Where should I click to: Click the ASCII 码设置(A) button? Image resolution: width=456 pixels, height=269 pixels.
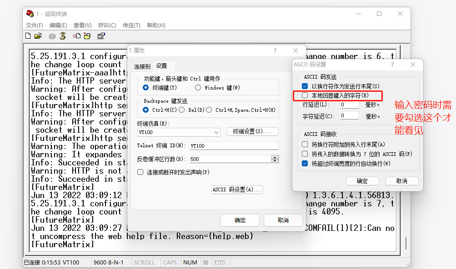(237, 189)
